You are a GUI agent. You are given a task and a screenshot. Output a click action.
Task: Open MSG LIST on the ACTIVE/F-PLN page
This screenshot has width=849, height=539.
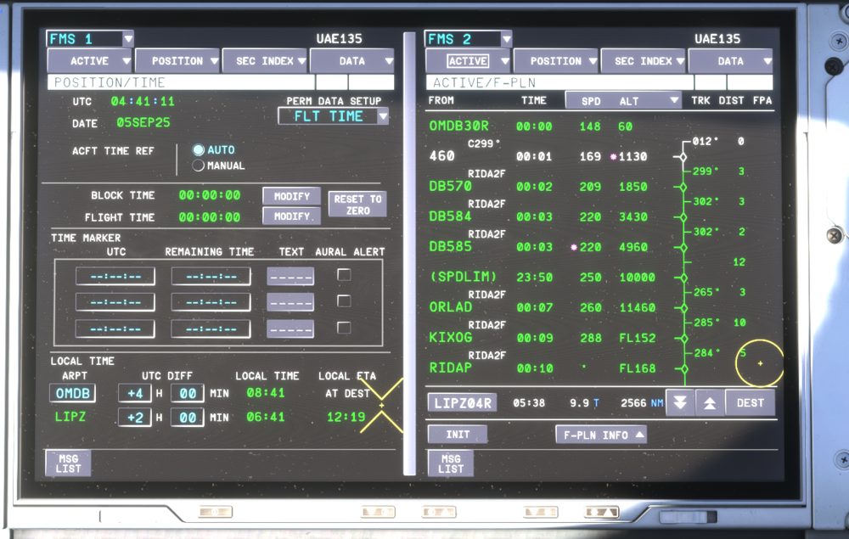pos(448,462)
